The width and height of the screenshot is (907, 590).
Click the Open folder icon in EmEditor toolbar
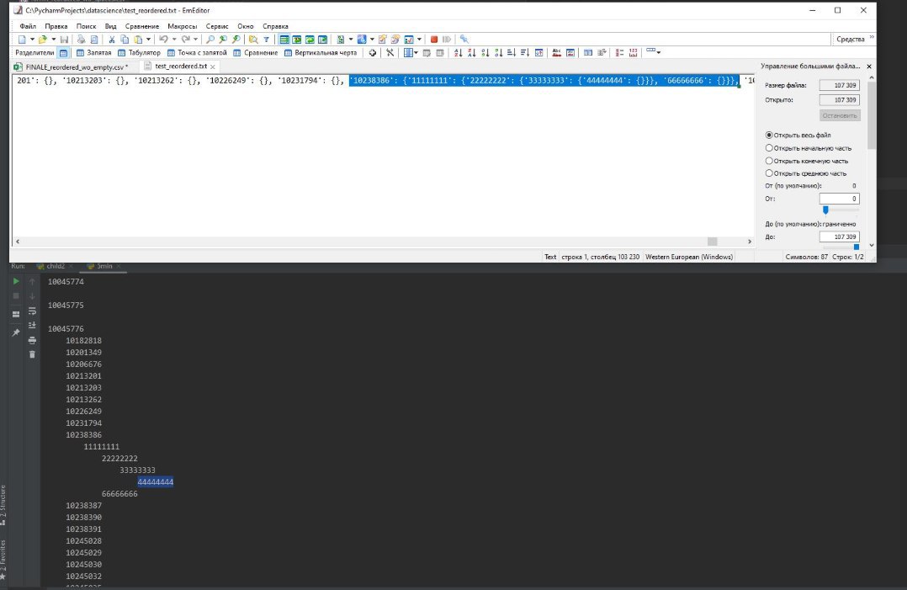[x=42, y=40]
